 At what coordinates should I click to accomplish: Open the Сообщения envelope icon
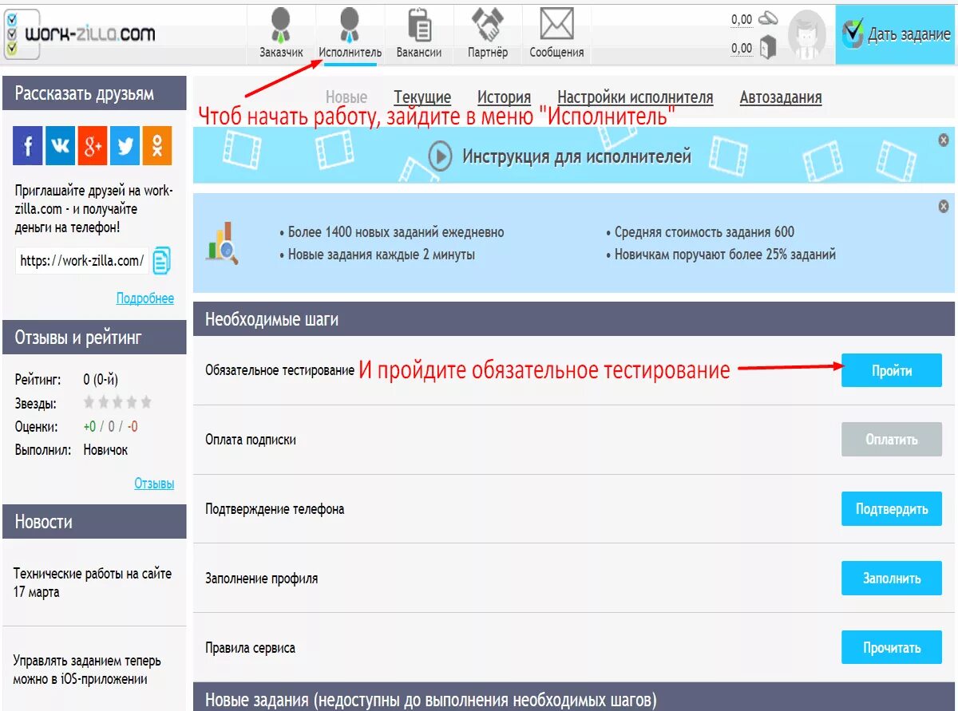[556, 24]
